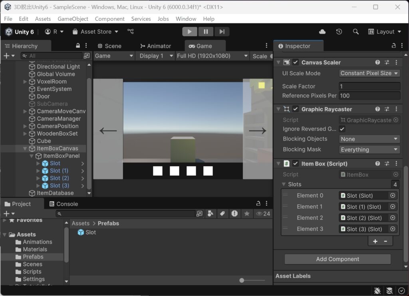Screen dimensions: 409x296
Task: Switch to the Animator tab
Action: click(x=155, y=46)
